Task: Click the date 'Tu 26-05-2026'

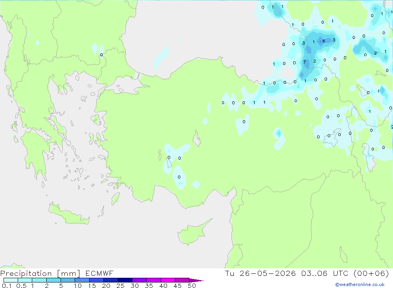Action: pos(261,273)
